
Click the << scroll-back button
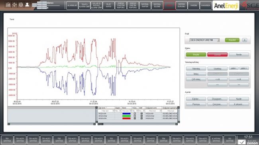click(x=218, y=84)
